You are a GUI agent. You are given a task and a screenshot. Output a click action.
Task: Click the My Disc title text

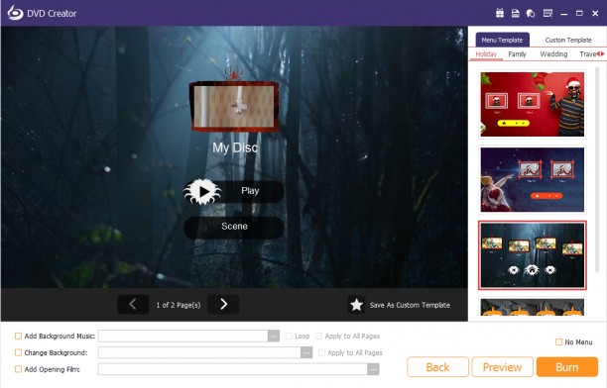tap(235, 147)
